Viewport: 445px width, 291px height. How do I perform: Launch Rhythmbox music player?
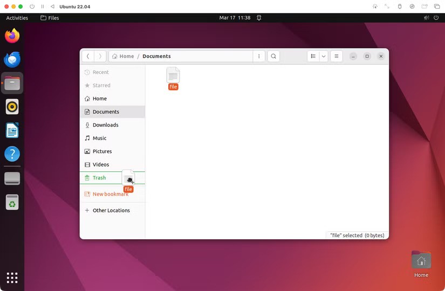coord(12,107)
